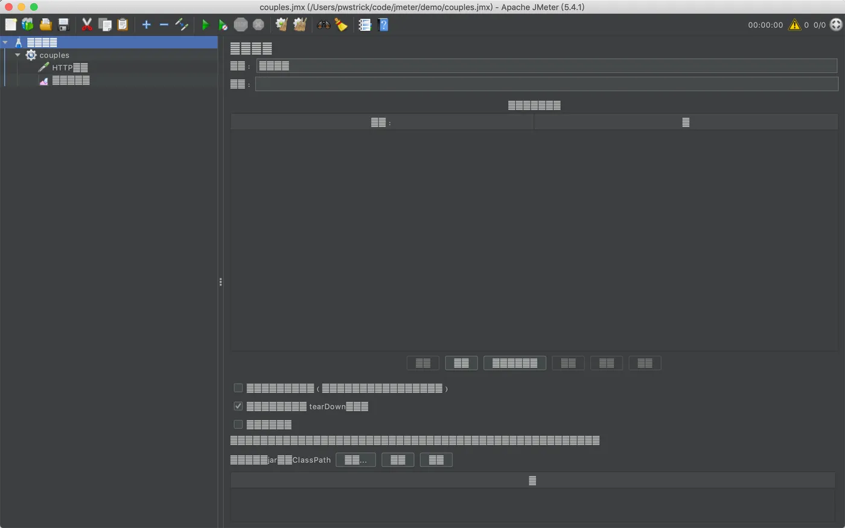Click the Test Plan root flask icon
The image size is (845, 528).
coord(19,42)
